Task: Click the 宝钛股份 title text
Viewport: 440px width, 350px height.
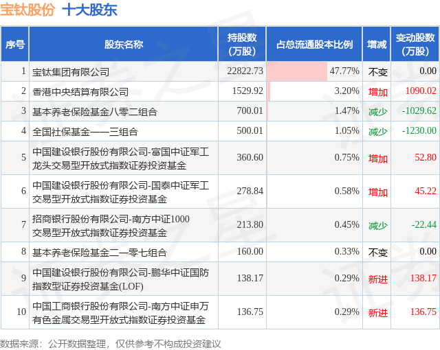Action: tap(27, 10)
